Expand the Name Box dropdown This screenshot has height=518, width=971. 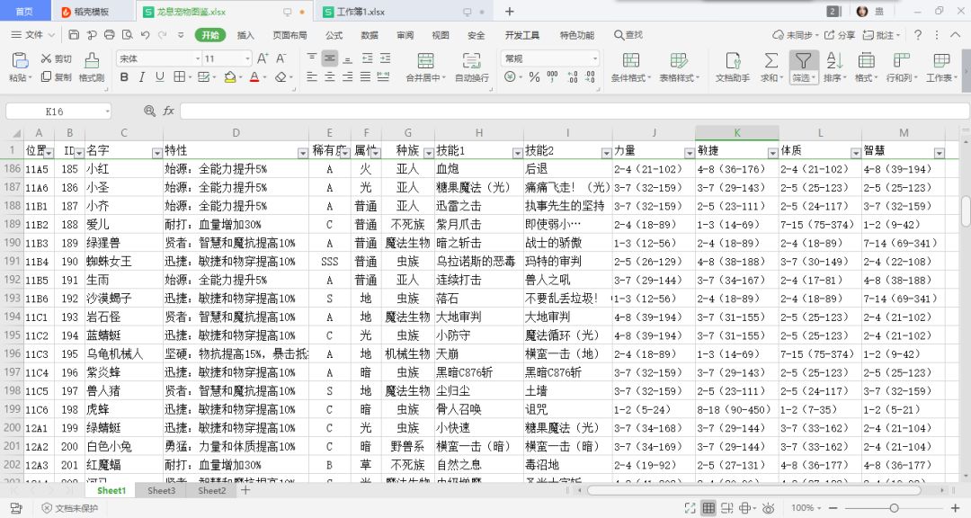point(107,112)
